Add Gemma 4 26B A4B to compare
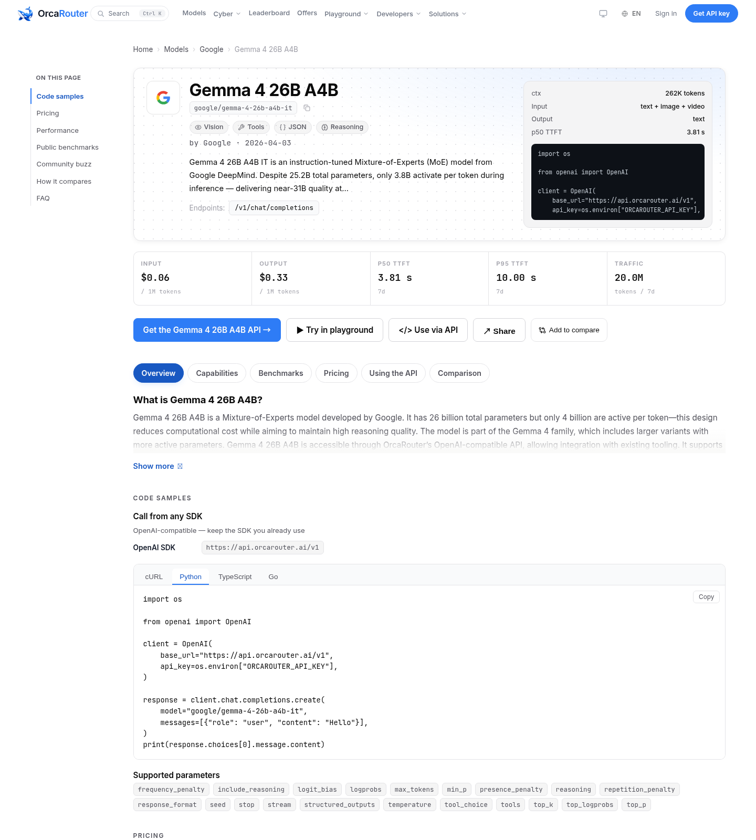The width and height of the screenshot is (756, 840). (x=569, y=330)
